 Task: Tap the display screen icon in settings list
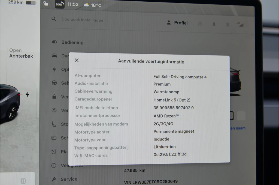(54, 138)
